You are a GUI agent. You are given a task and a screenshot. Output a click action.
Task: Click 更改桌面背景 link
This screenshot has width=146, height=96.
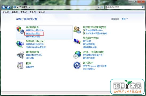[89, 44]
